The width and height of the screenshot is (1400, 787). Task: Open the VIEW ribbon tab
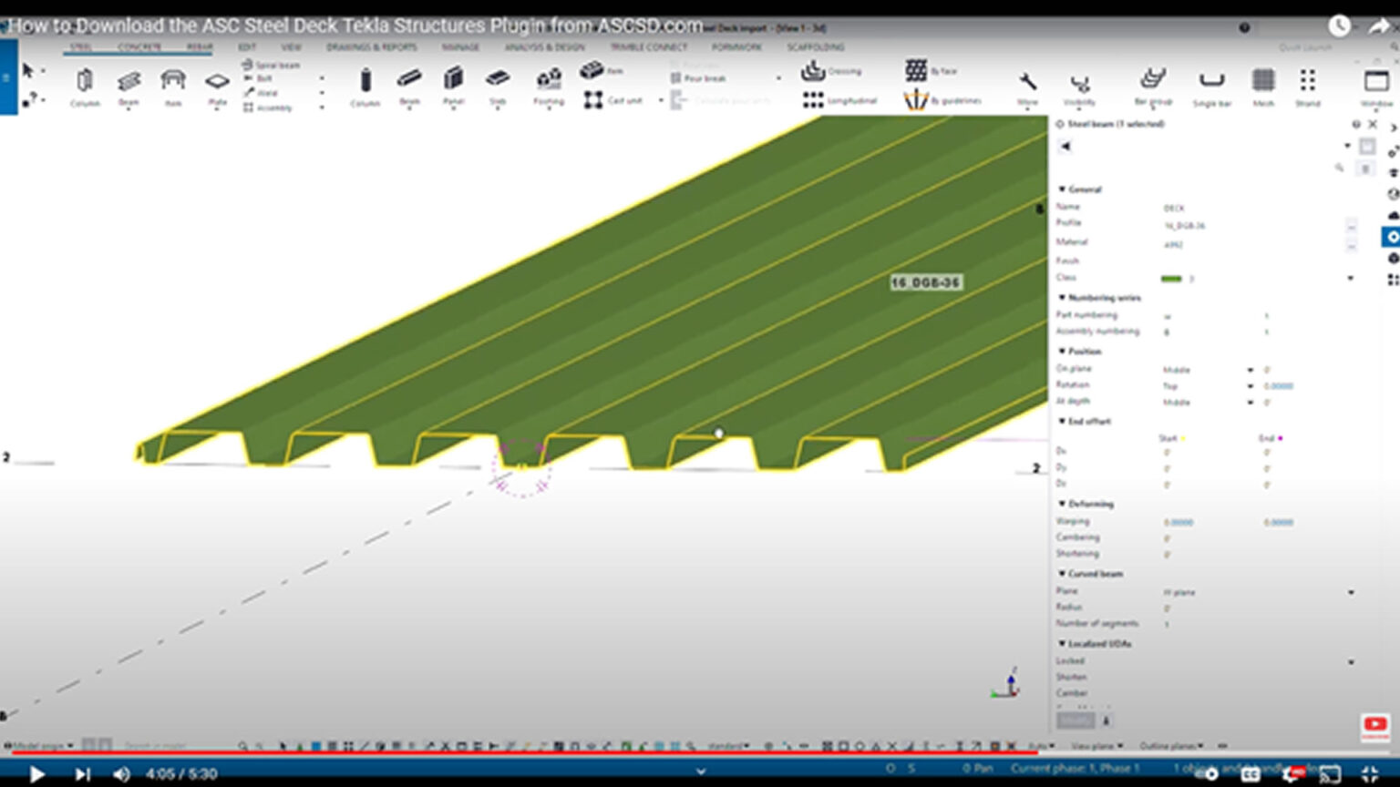pyautogui.click(x=291, y=47)
